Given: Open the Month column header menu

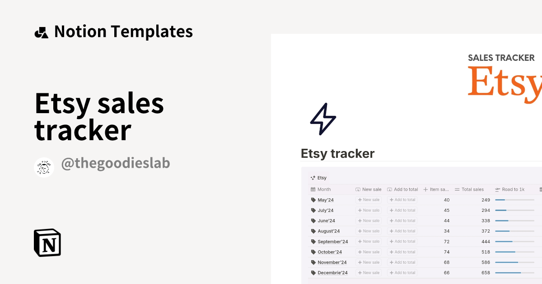Looking at the screenshot, I should point(324,189).
